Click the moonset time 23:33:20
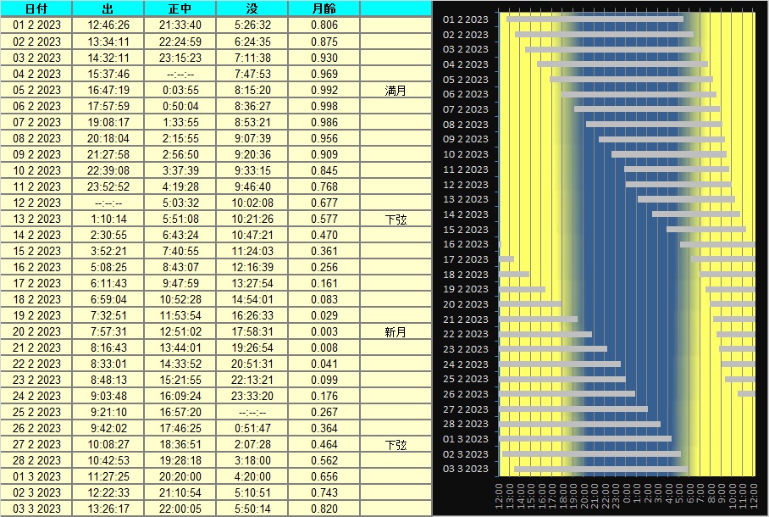 pyautogui.click(x=252, y=396)
